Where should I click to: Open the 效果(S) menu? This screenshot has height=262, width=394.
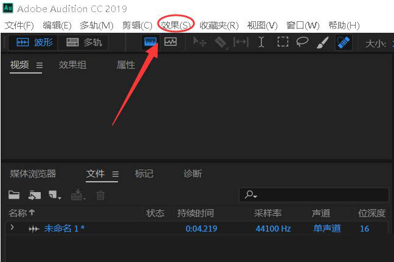pyautogui.click(x=176, y=26)
